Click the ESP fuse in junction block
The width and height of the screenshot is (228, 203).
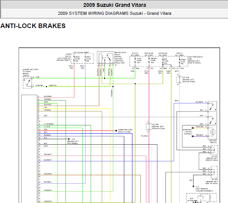165,60
